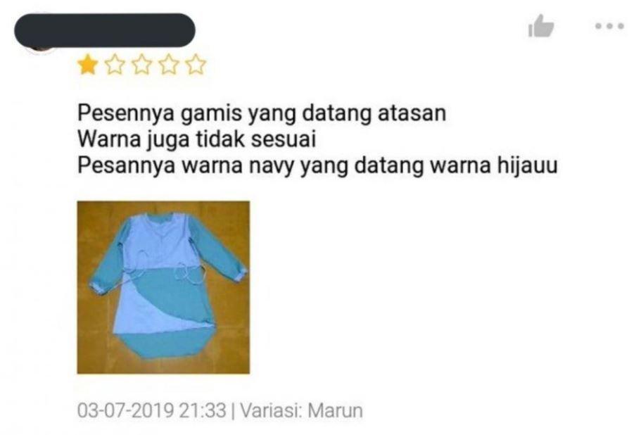The height and width of the screenshot is (435, 641).
Task: Click the word 'sesuai' in the review
Action: pos(284,139)
